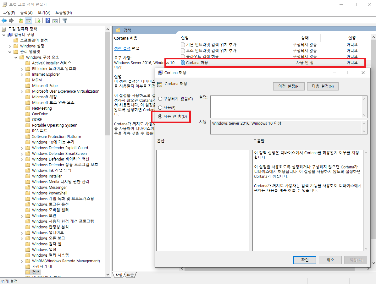Toggle the show/hide console tree icon

tap(29, 21)
